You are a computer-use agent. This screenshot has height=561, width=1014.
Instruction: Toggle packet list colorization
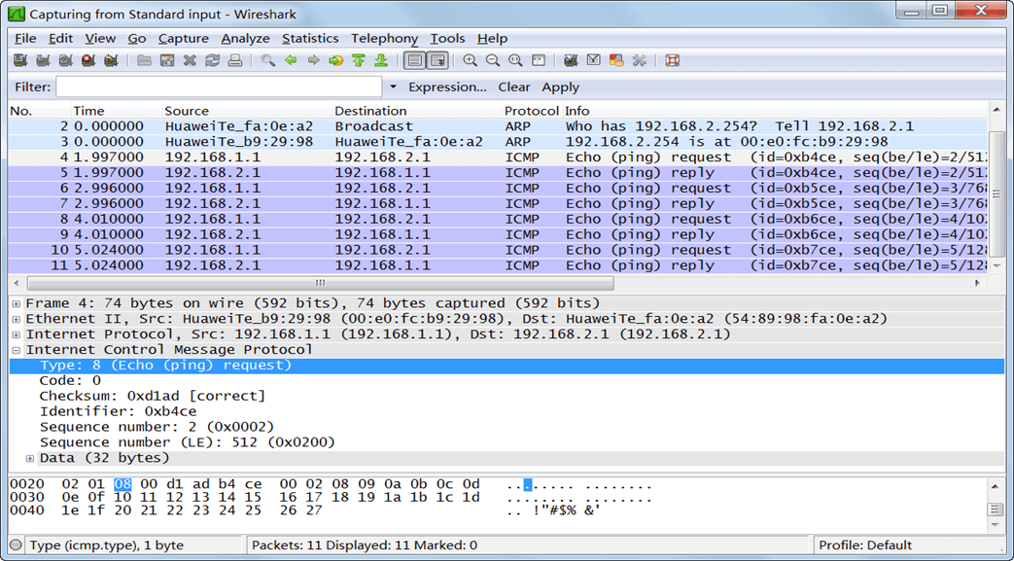(x=414, y=60)
